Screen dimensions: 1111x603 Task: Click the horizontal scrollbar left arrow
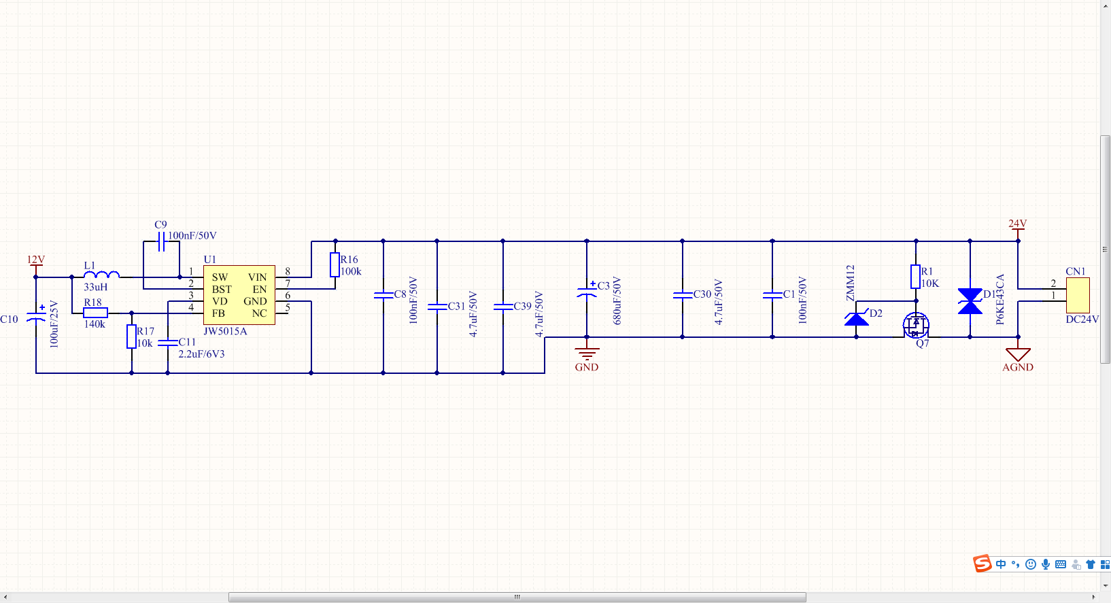point(5,597)
